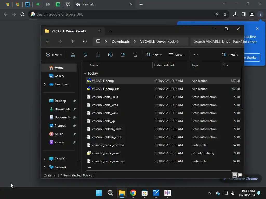Toggle Chrome side panel icon
This screenshot has height=199, width=266.
244,15
